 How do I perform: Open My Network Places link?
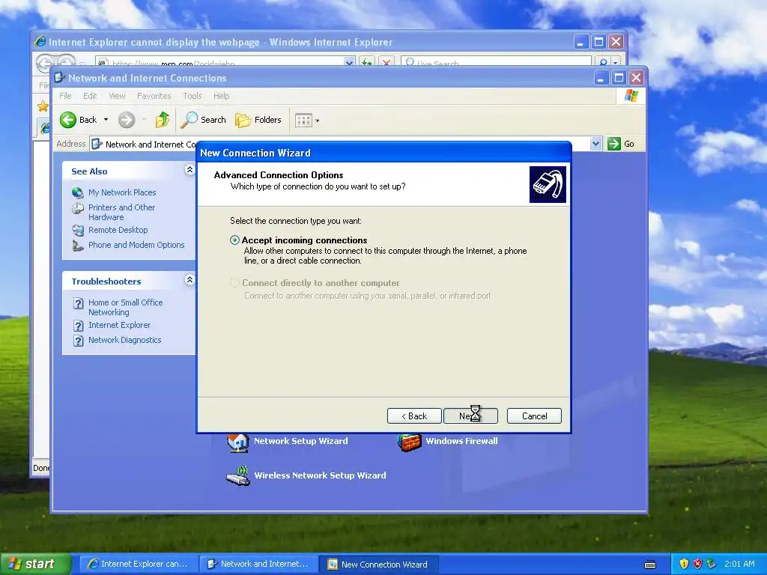tap(122, 192)
